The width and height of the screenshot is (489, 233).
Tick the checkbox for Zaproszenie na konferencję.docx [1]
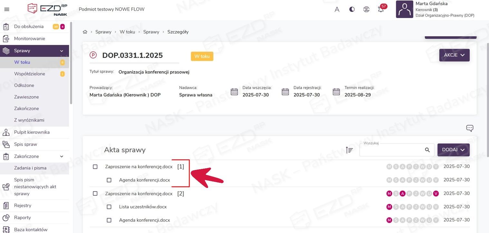click(95, 167)
